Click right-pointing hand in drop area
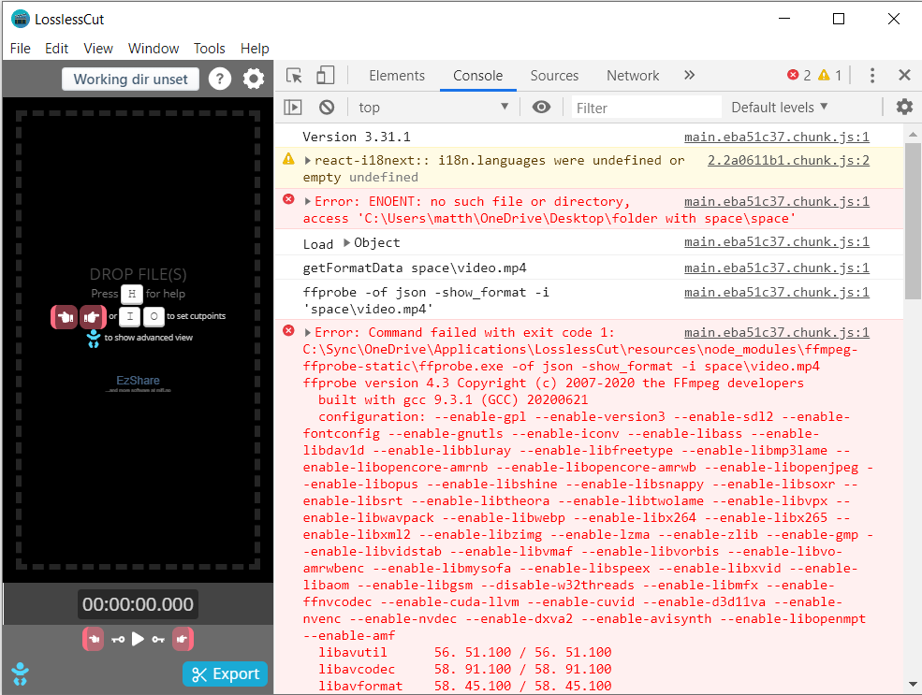Image resolution: width=922 pixels, height=695 pixels. pos(93,317)
